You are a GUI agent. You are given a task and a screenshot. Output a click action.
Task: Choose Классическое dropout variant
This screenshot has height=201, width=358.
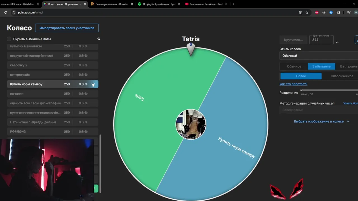342,76
